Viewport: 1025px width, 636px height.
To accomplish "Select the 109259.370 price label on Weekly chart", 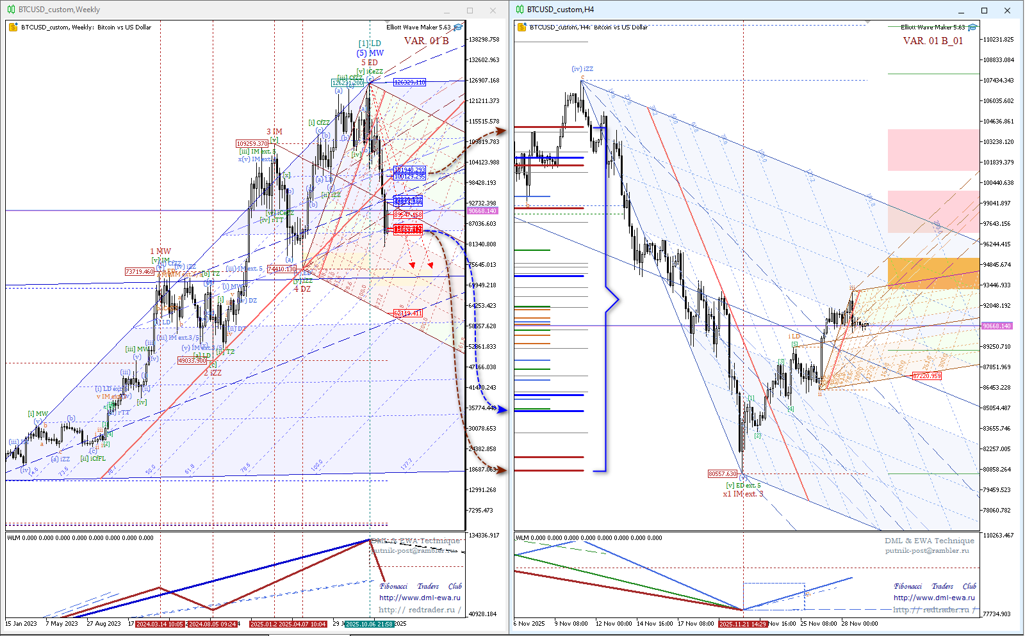I will pos(252,144).
